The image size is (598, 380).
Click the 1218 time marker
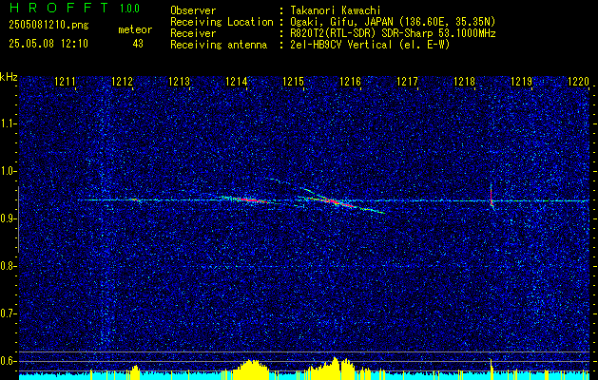click(x=464, y=81)
